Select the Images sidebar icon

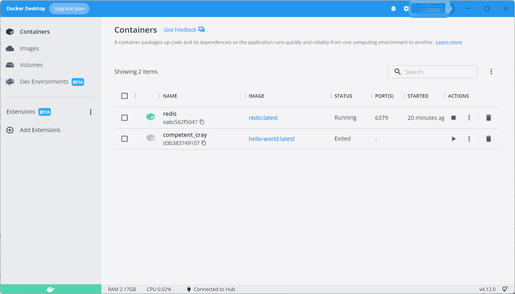pos(10,48)
